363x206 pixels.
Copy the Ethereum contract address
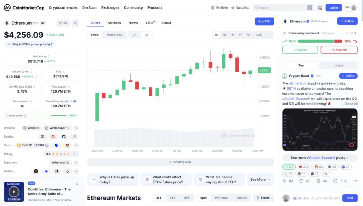pyautogui.click(x=47, y=145)
